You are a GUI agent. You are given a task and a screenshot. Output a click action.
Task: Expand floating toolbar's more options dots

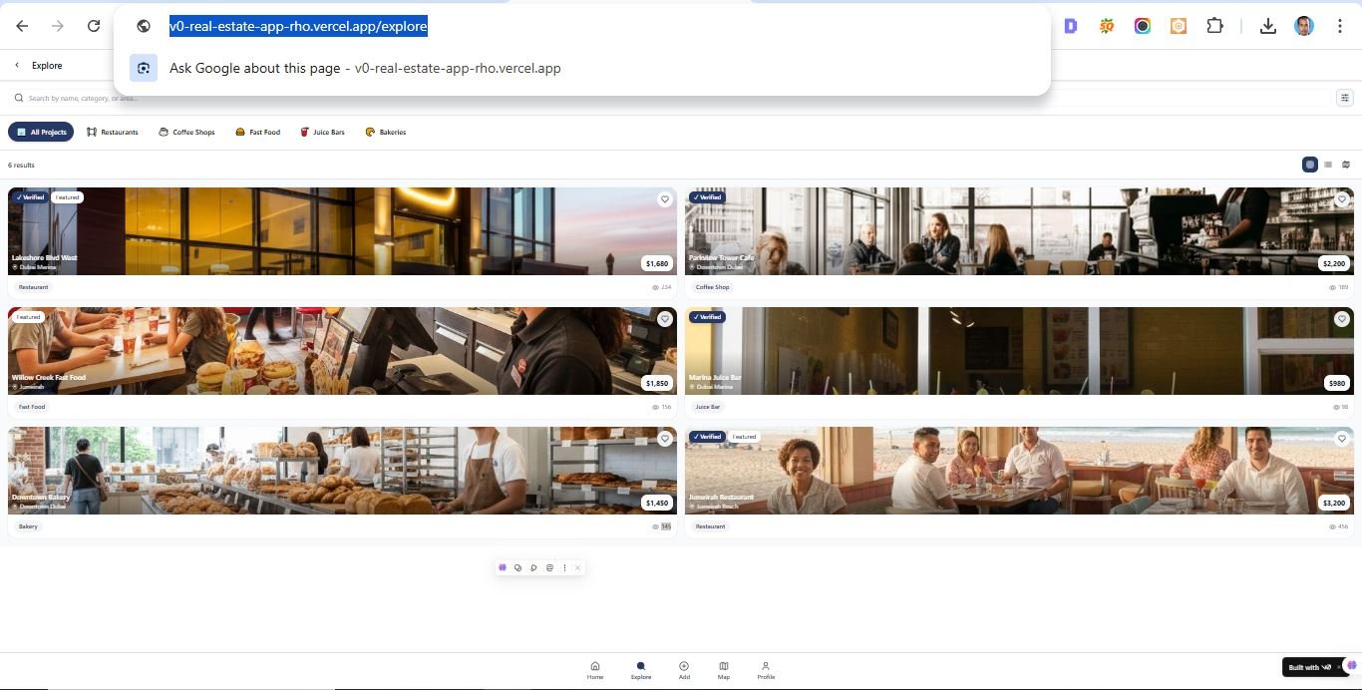pos(564,568)
